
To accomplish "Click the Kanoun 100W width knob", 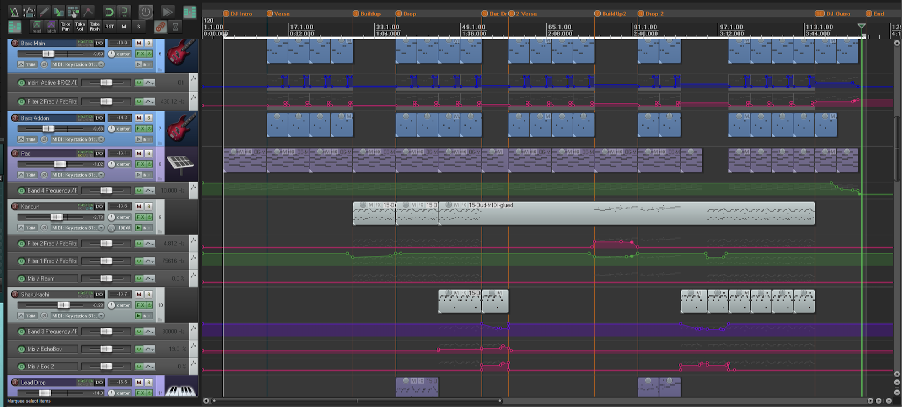I will 111,228.
